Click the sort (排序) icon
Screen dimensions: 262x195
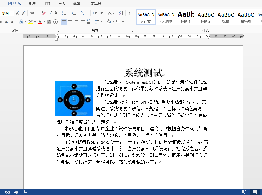pos(121,13)
